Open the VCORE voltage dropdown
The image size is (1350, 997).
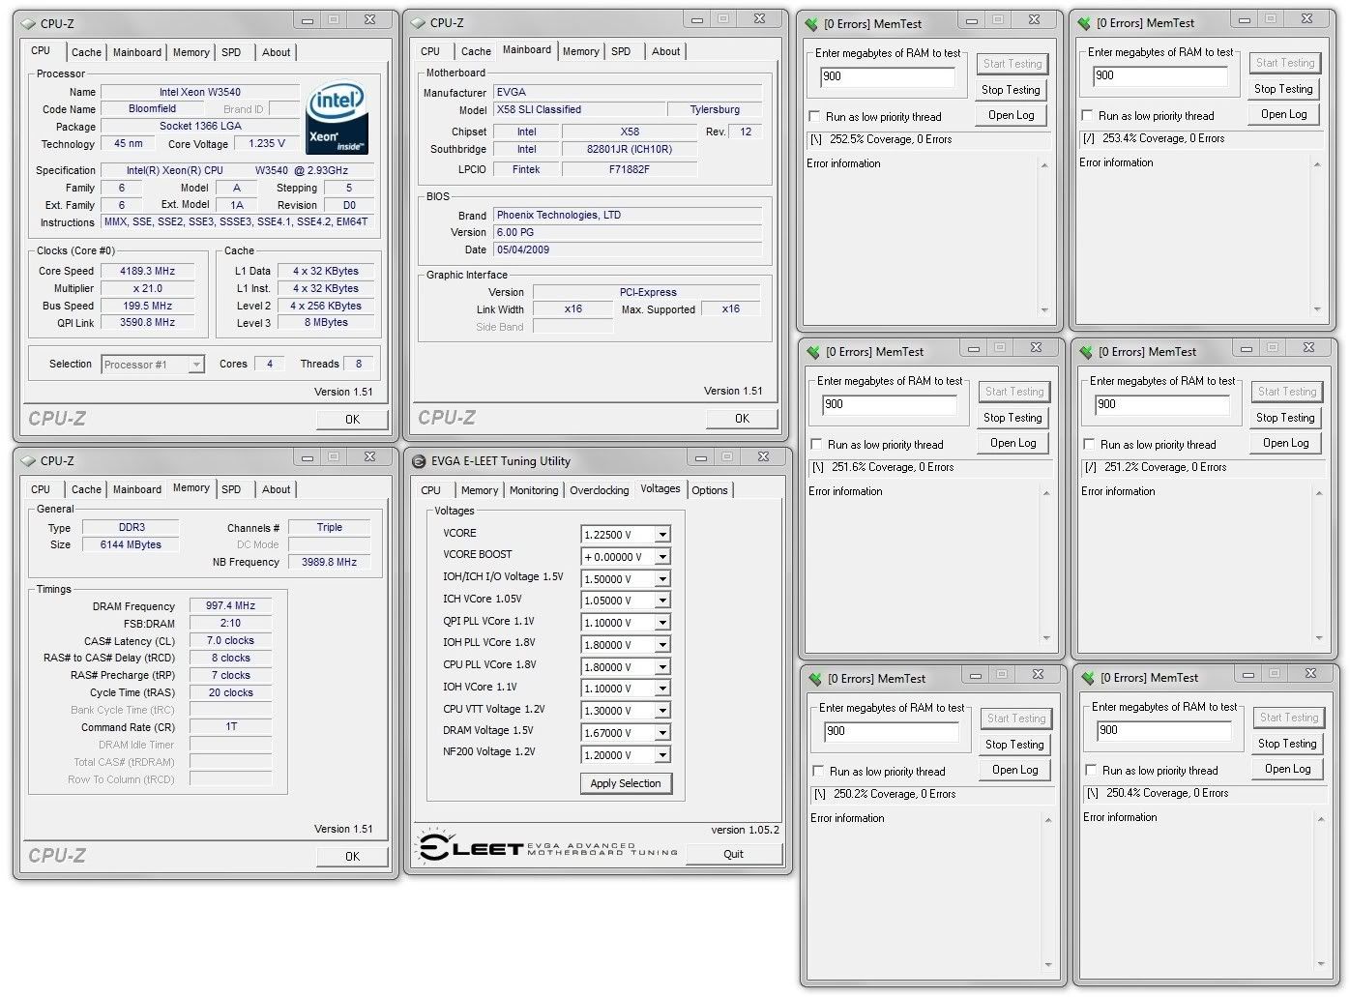point(662,535)
